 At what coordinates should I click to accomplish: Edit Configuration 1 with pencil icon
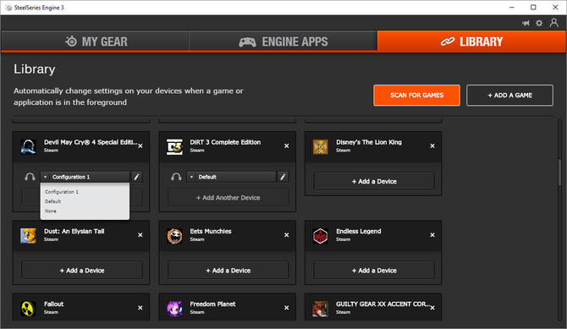[x=137, y=177]
